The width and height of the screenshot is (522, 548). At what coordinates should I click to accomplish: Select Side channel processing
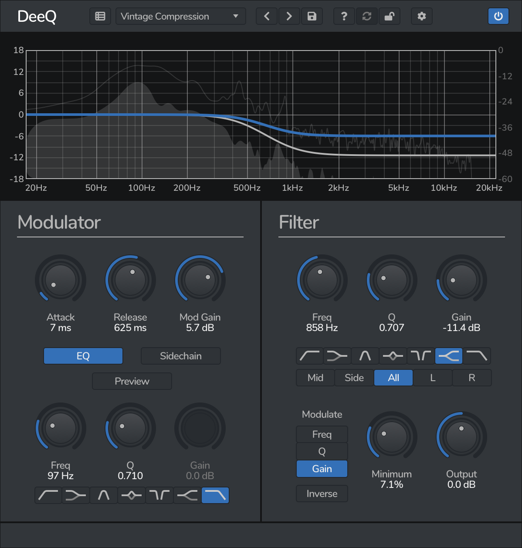coord(354,378)
